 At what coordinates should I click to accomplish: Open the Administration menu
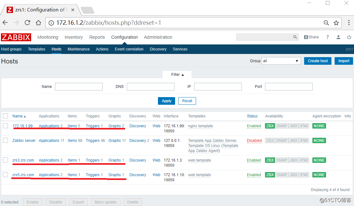[158, 37]
